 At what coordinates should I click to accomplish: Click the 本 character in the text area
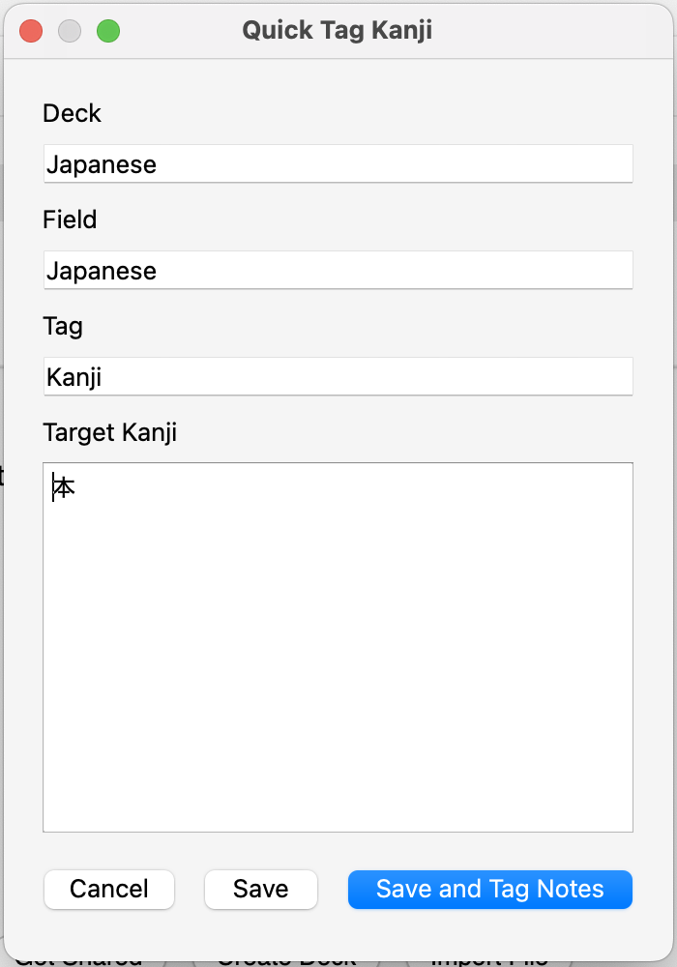point(64,488)
